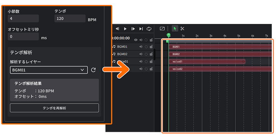276x139 pixels.
Task: Select the scissors cut tool
Action: coord(182,29)
